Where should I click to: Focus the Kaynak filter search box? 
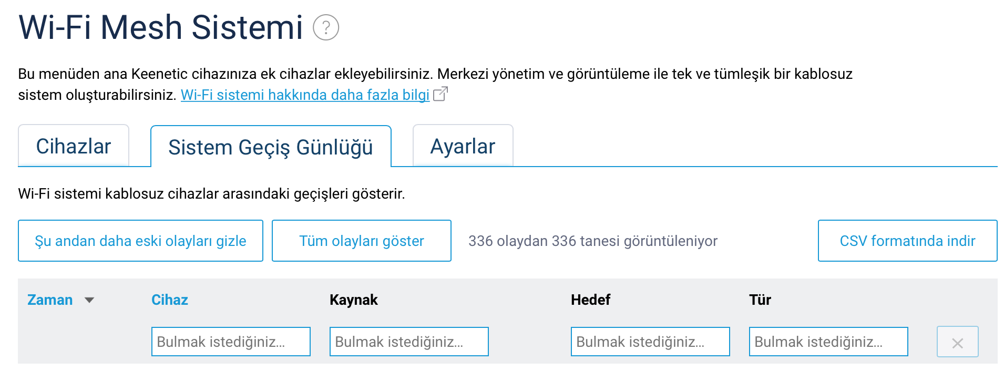pos(409,342)
